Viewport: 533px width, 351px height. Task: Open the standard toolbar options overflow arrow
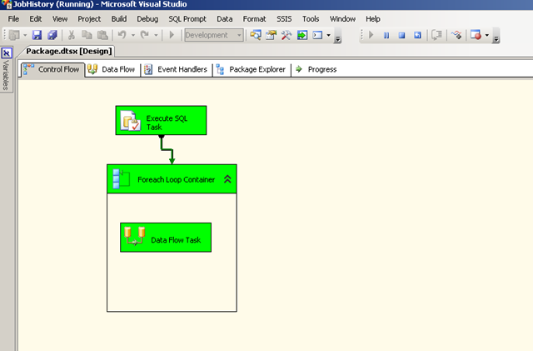coord(337,38)
